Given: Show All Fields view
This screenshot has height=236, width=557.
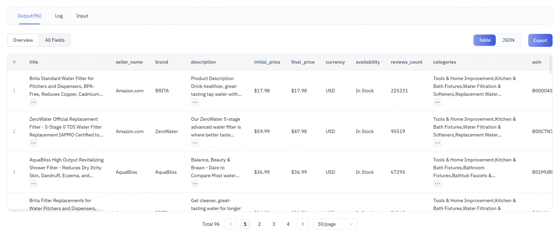Looking at the screenshot, I should click(55, 40).
